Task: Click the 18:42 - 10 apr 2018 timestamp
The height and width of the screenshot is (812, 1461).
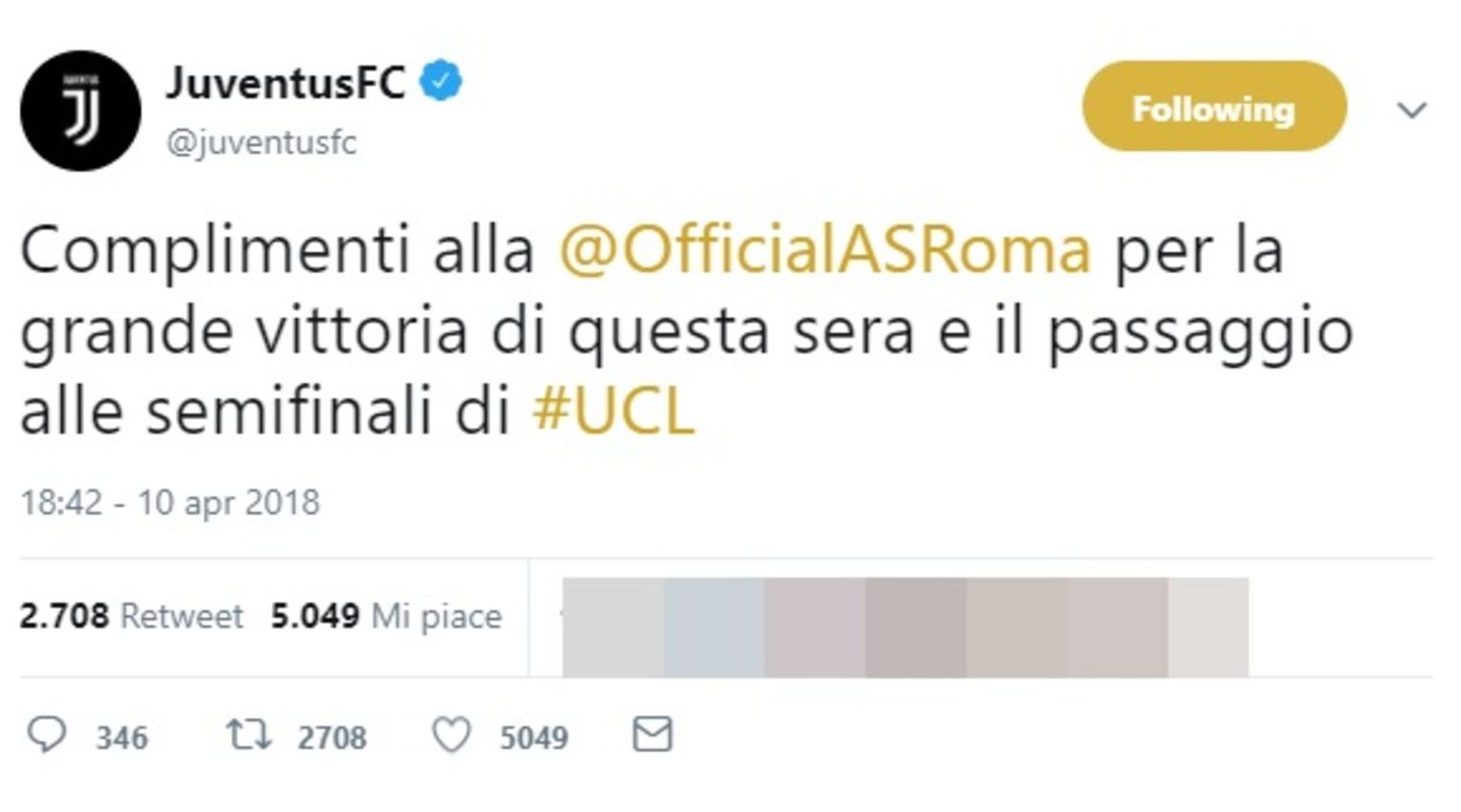Action: coord(170,502)
